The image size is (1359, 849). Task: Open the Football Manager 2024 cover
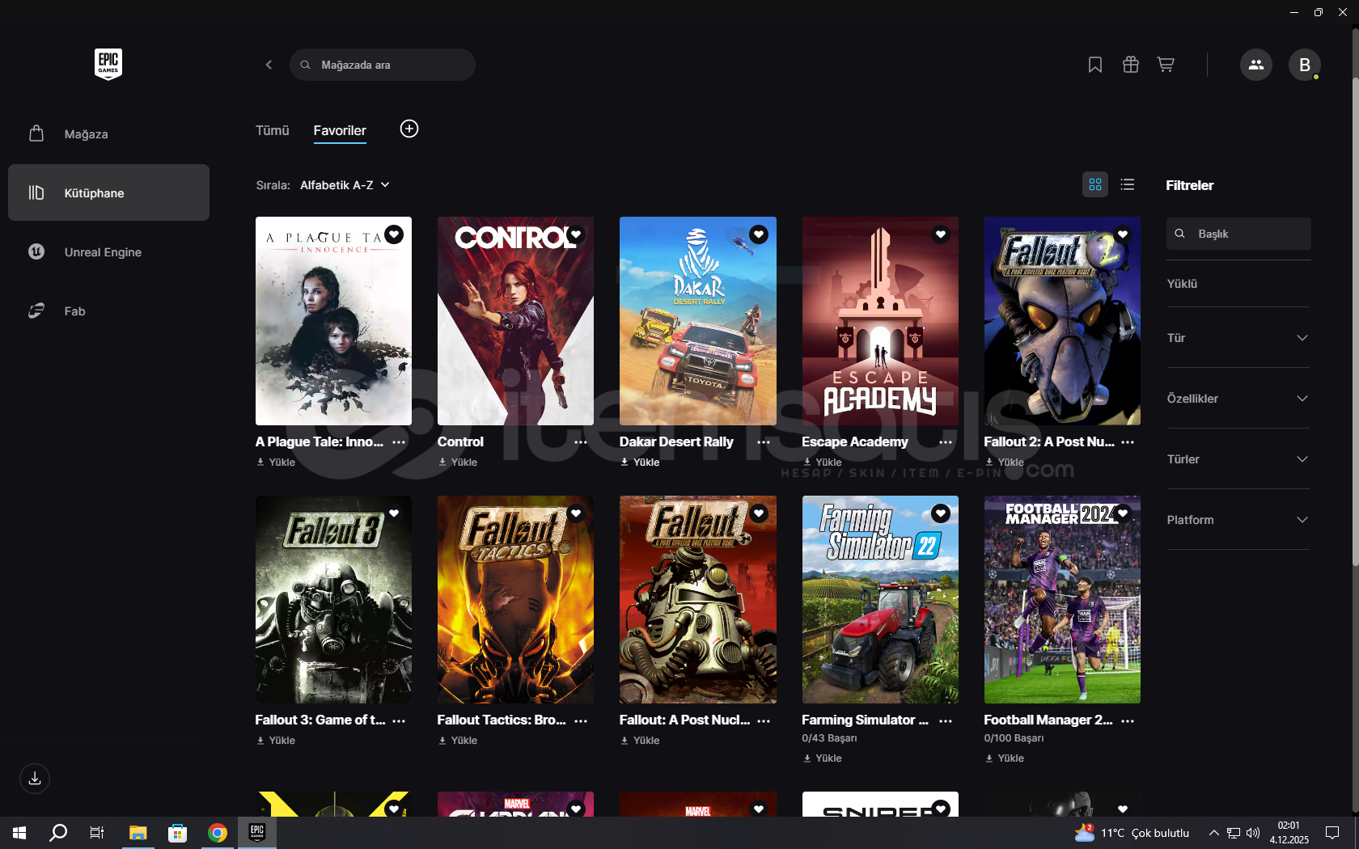coord(1062,599)
